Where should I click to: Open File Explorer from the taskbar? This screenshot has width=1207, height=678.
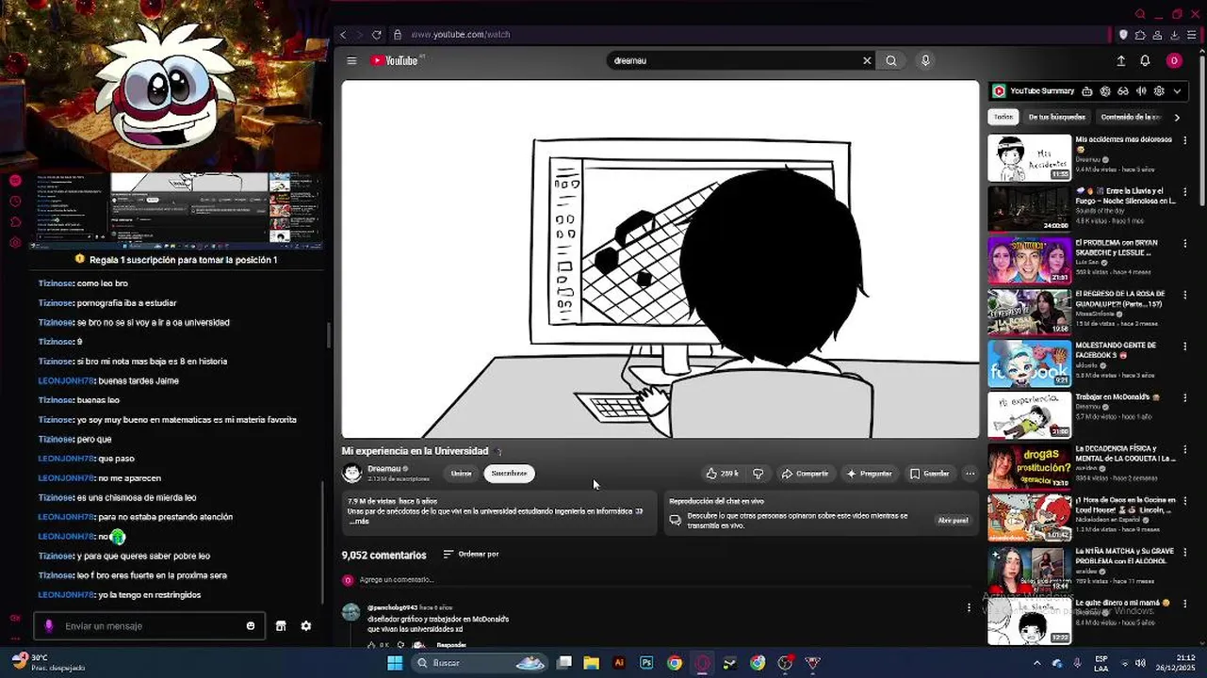click(592, 663)
